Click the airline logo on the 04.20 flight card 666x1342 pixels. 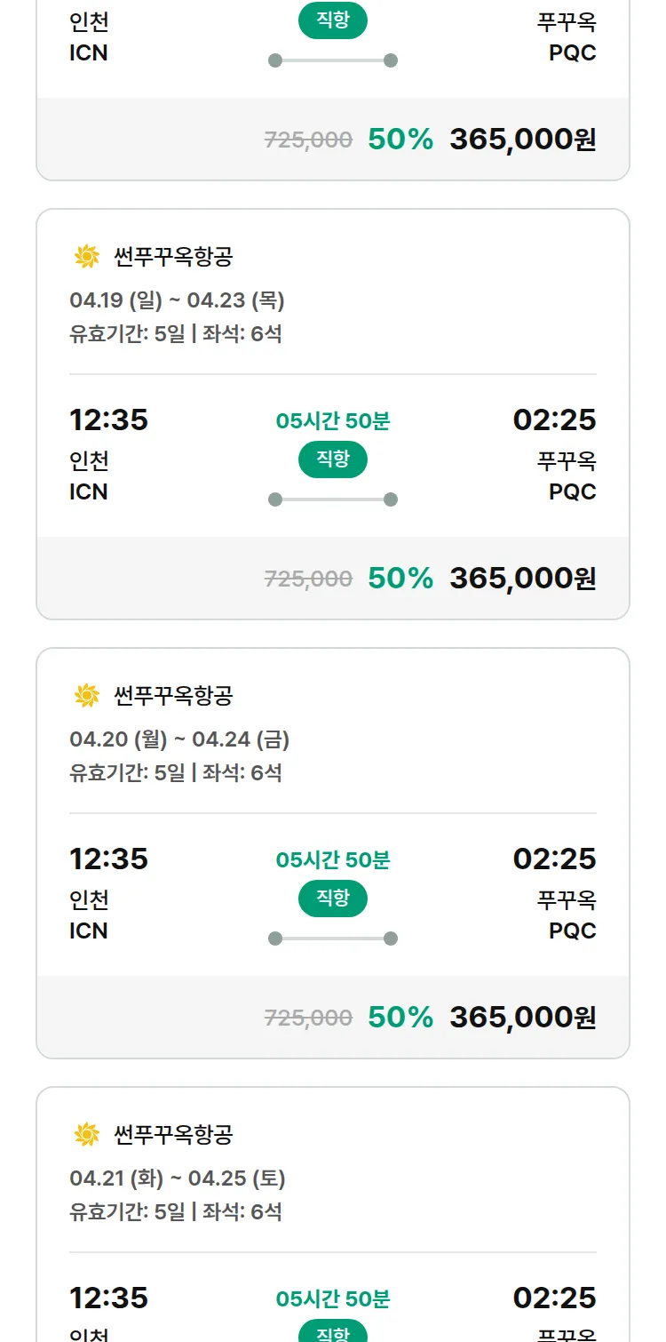[86, 696]
